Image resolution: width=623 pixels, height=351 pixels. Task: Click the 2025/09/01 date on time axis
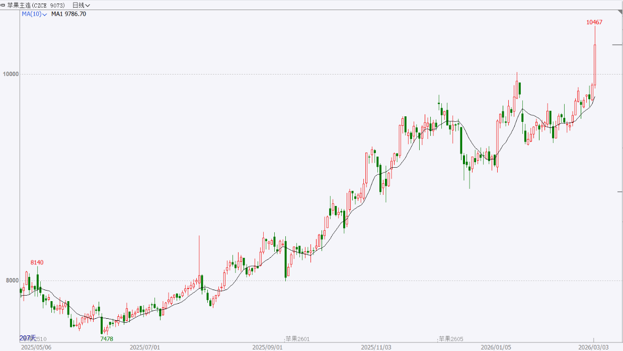click(267, 347)
